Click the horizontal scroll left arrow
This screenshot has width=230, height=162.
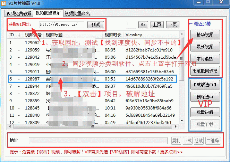point(10,126)
